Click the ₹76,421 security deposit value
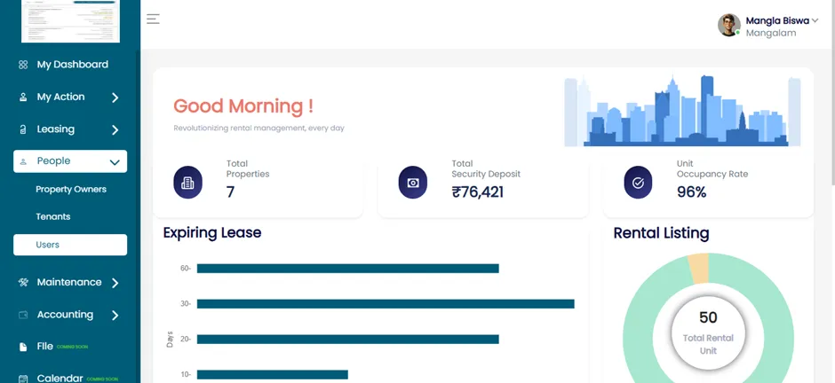 pos(478,191)
